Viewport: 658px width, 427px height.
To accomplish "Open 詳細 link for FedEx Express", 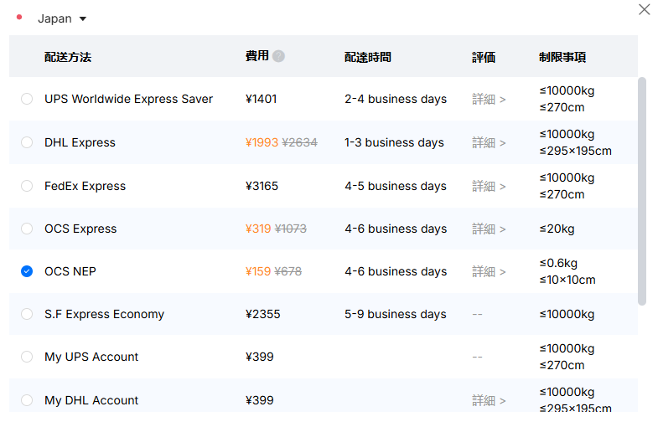I will (x=489, y=187).
